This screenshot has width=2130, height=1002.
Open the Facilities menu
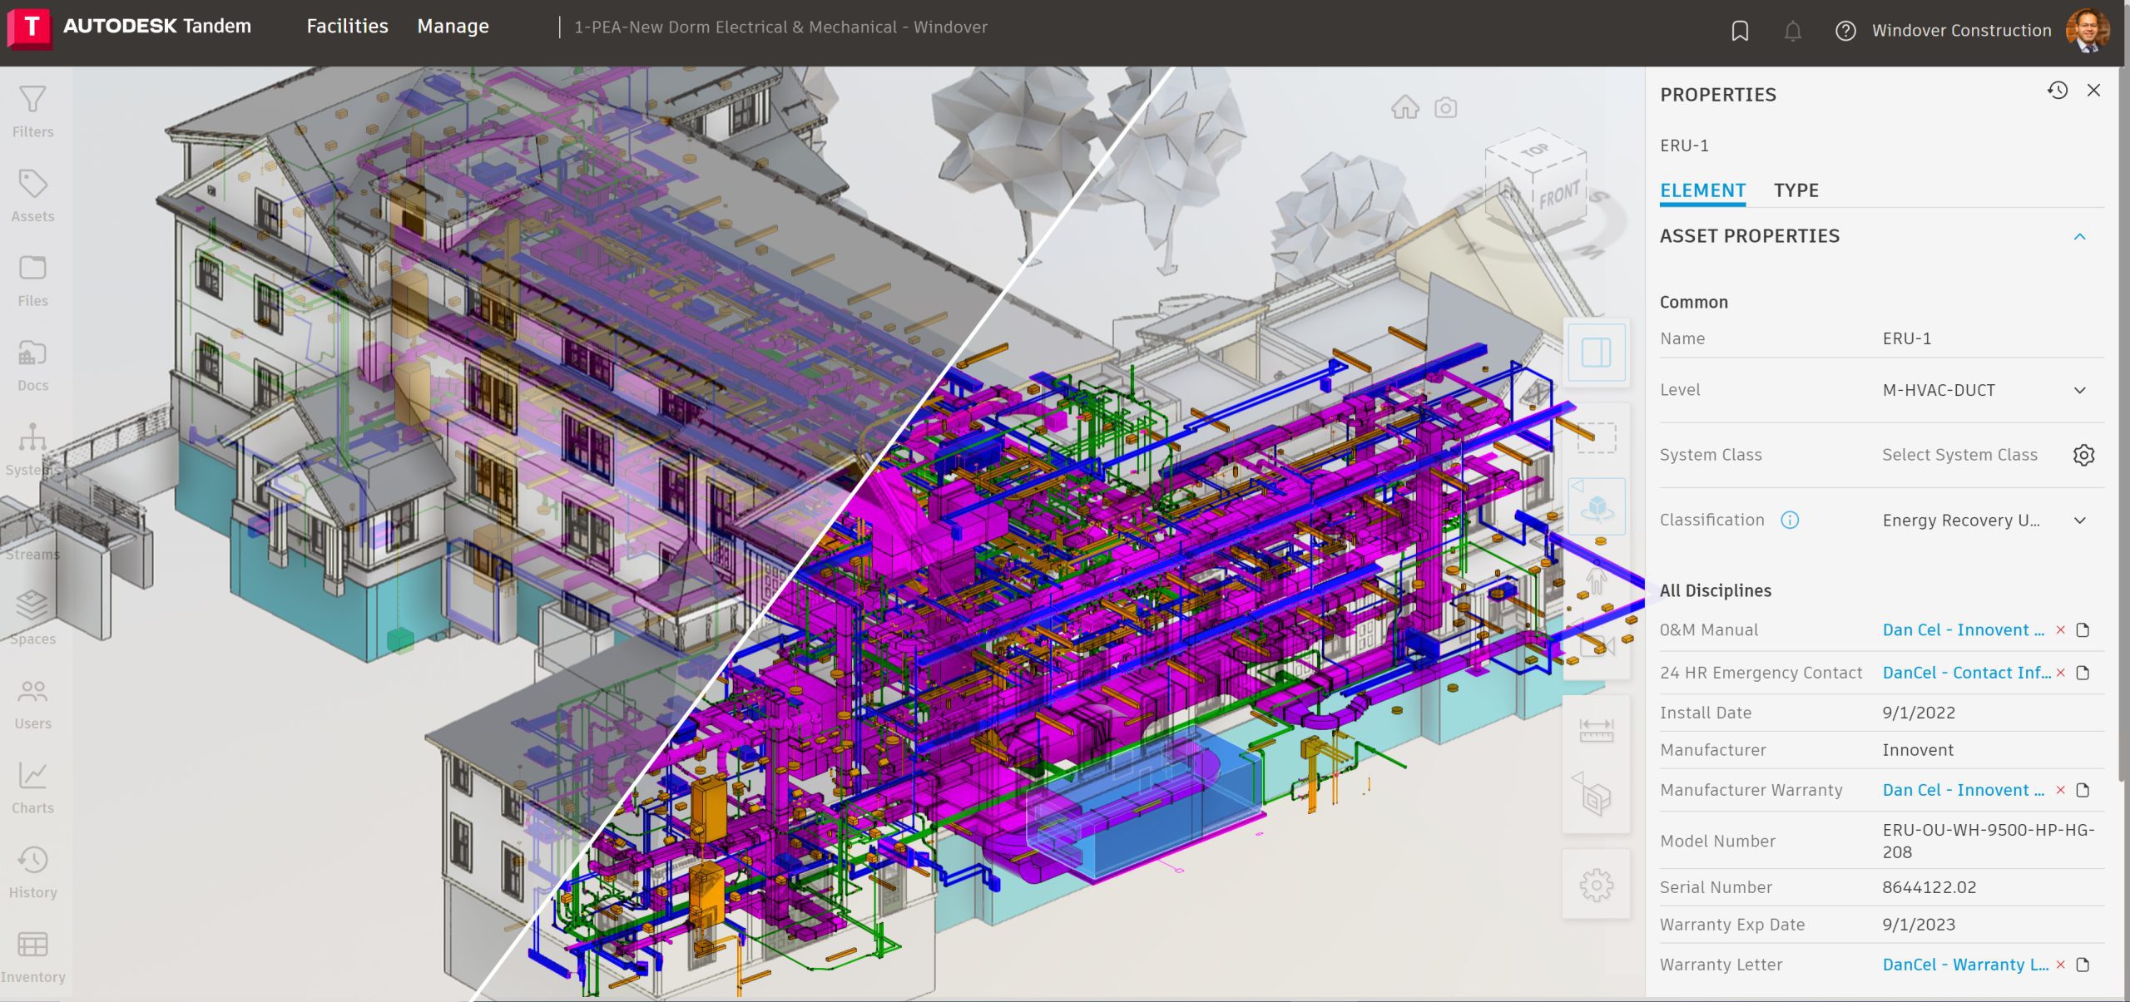(347, 26)
